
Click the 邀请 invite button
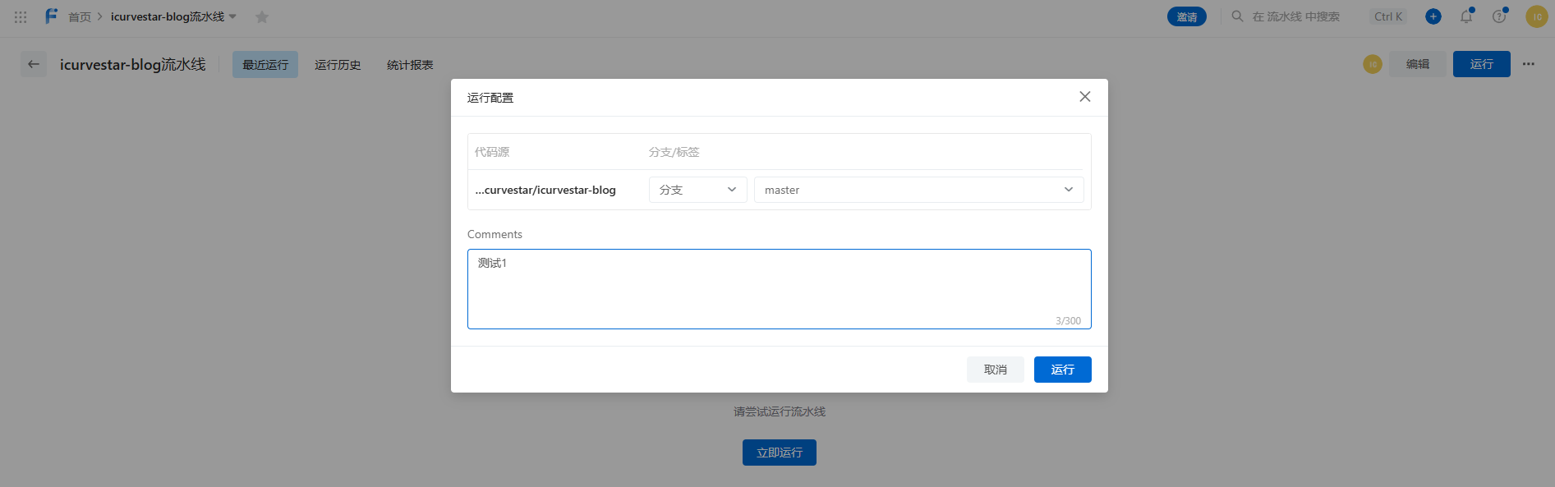click(1186, 16)
